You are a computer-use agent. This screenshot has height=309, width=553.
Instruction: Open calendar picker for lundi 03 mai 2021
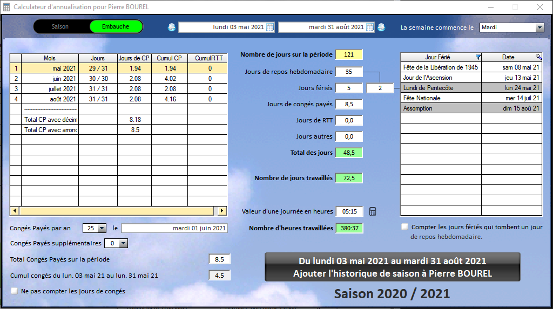270,27
